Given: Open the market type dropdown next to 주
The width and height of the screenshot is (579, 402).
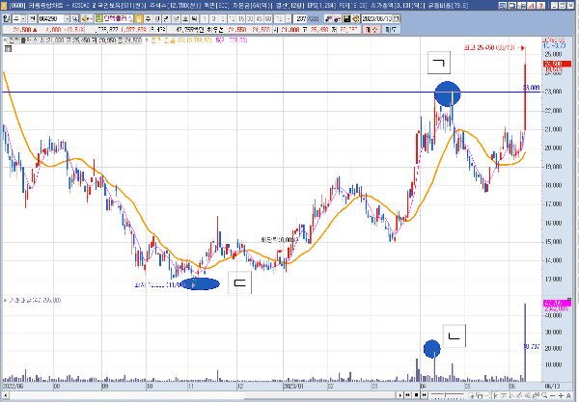Looking at the screenshot, I should pos(23,18).
